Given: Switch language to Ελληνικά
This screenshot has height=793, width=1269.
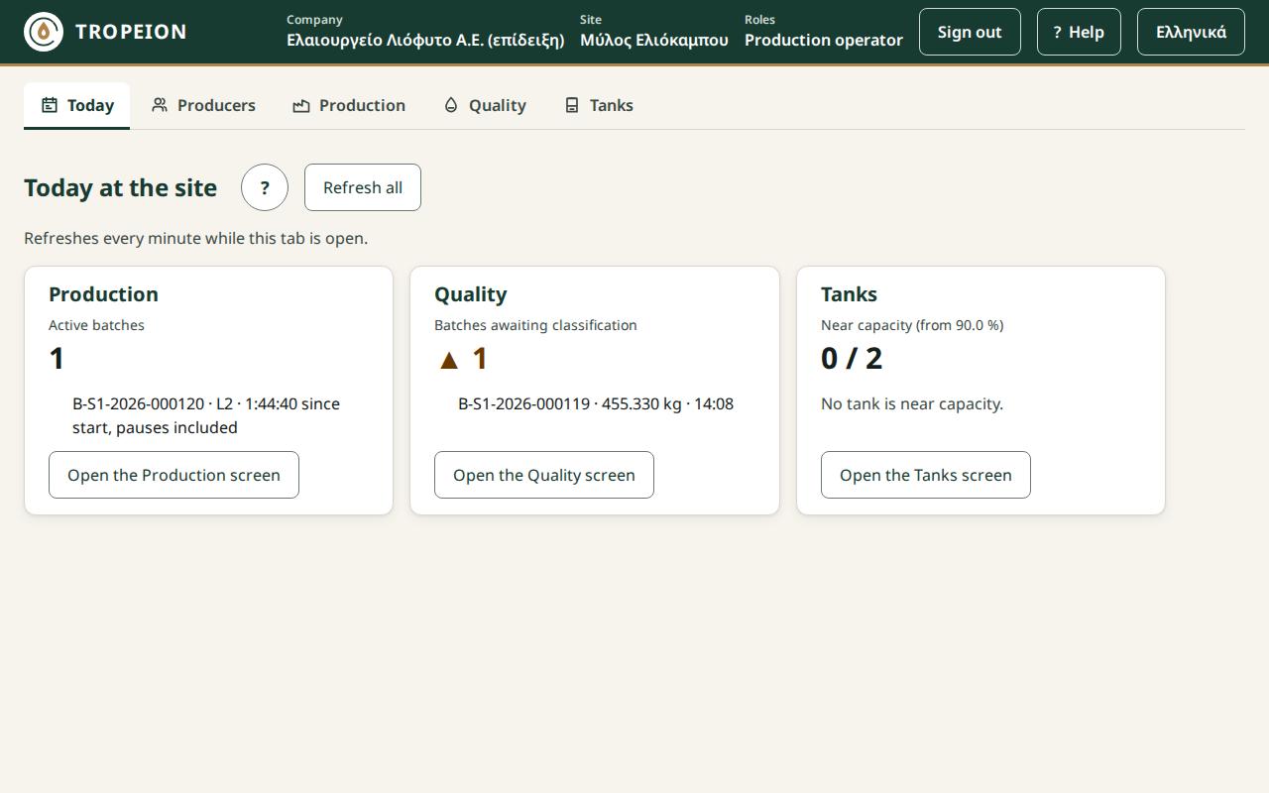Looking at the screenshot, I should pos(1191,32).
